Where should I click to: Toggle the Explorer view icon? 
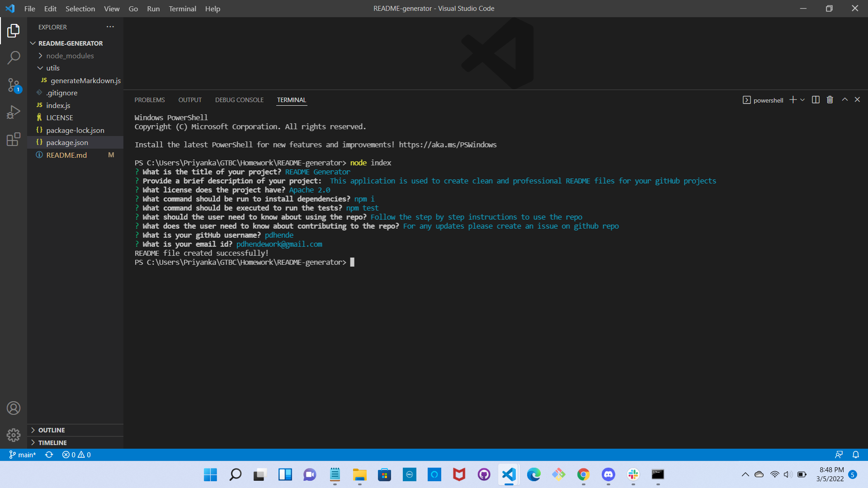[x=14, y=31]
